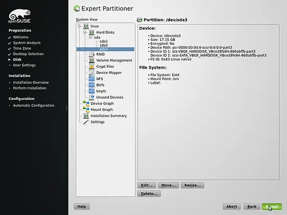The height and width of the screenshot is (215, 287).
Task: Select the Mount Graph icon
Action: click(x=86, y=109)
